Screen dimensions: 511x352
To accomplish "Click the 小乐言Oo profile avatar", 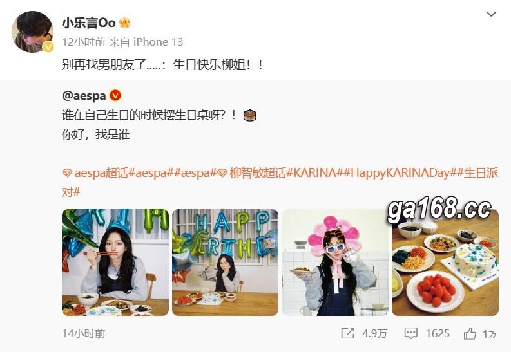I will tap(33, 32).
